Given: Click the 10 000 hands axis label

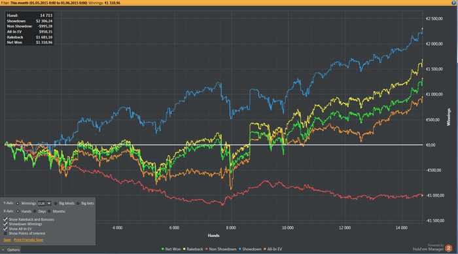Looking at the screenshot, I should [288, 228].
